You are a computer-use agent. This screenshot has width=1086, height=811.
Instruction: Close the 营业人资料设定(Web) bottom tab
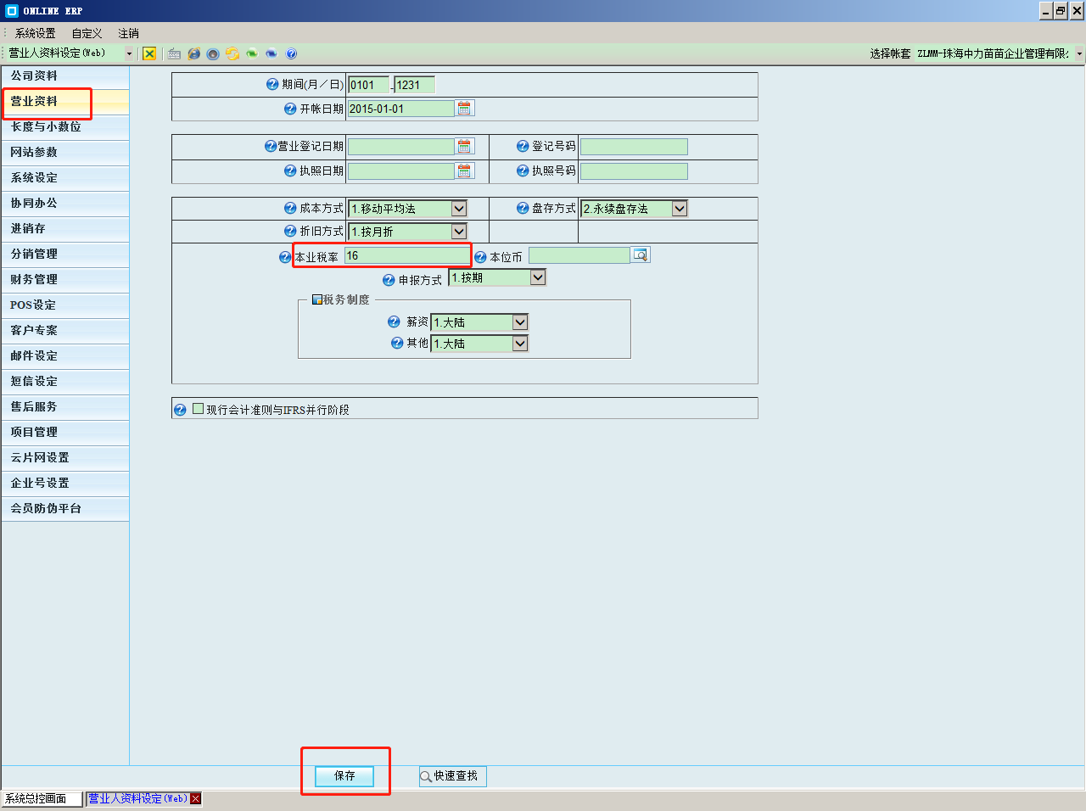click(x=196, y=799)
